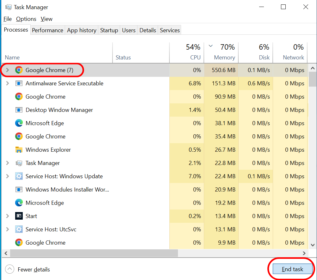Viewport: 317px width, 280px height.
Task: Click the Service Host: UtcSvc gear icon
Action: (19, 229)
